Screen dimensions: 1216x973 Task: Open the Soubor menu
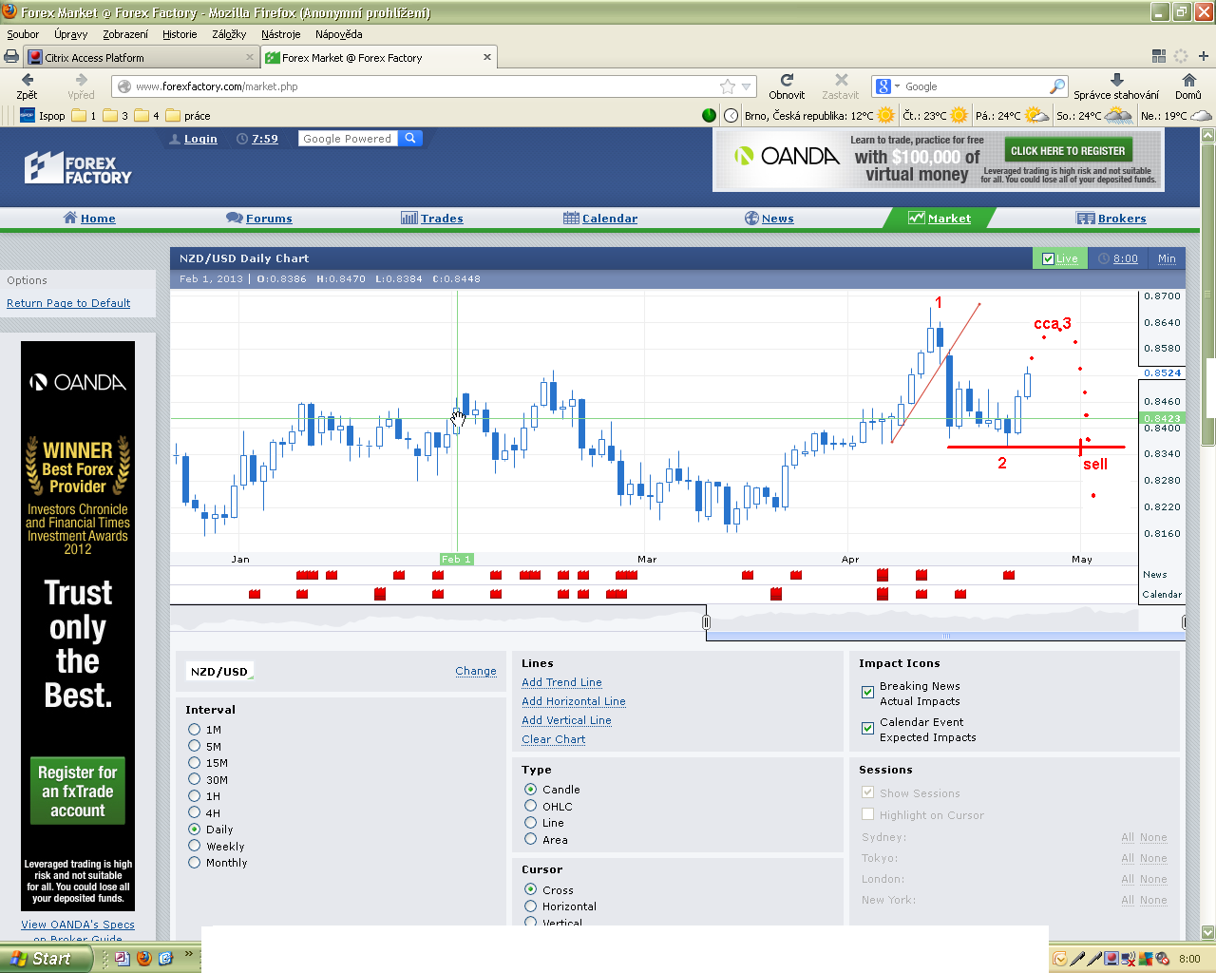click(x=23, y=34)
